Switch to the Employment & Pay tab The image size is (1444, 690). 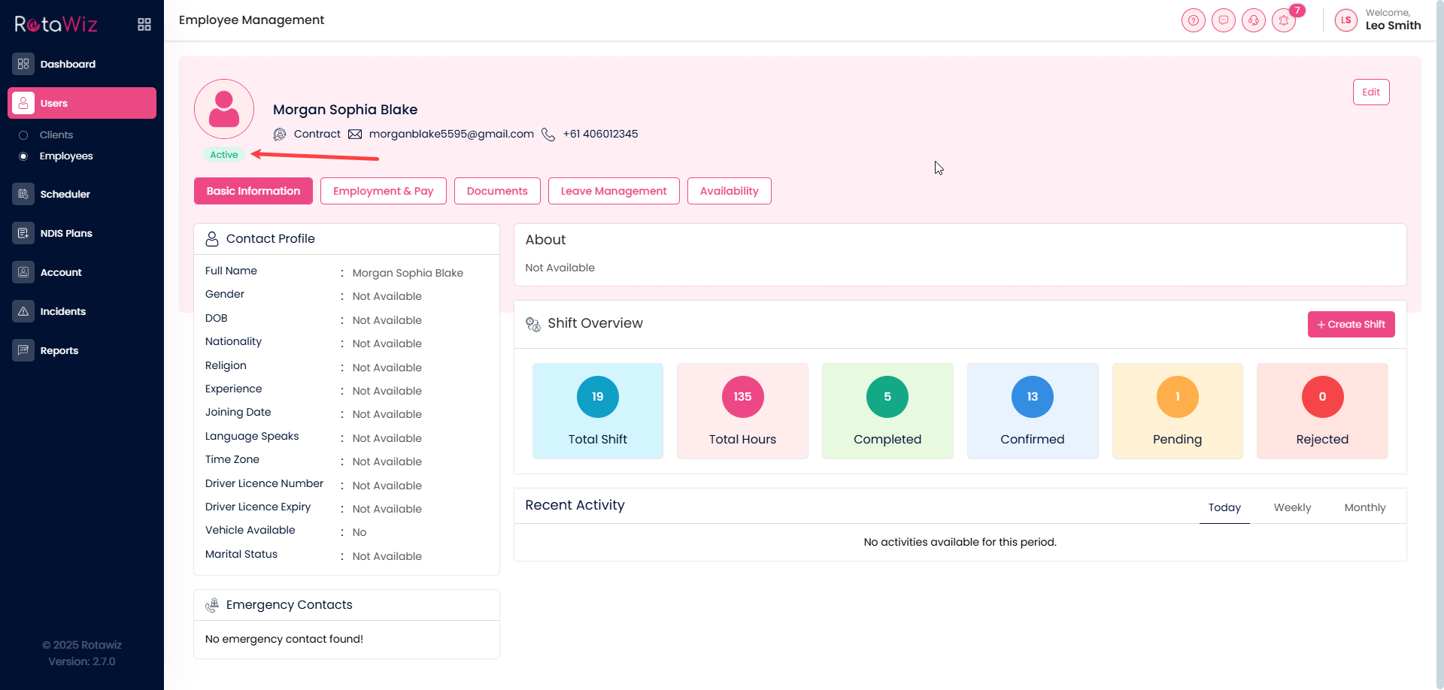(x=383, y=191)
